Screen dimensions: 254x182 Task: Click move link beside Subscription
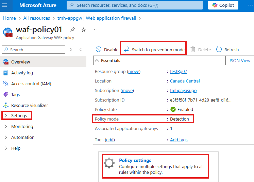[x=127, y=90]
